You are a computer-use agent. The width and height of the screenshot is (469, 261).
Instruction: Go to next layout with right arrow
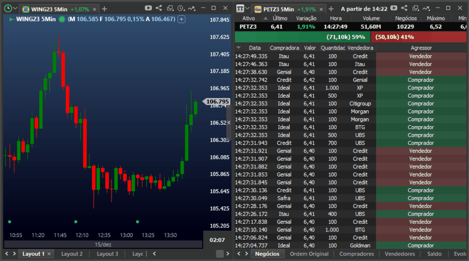click(14, 254)
